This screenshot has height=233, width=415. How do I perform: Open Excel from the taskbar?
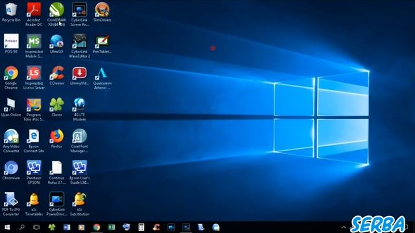(112, 227)
